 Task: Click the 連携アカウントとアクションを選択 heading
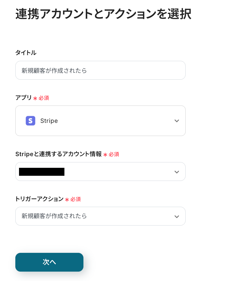click(x=103, y=14)
